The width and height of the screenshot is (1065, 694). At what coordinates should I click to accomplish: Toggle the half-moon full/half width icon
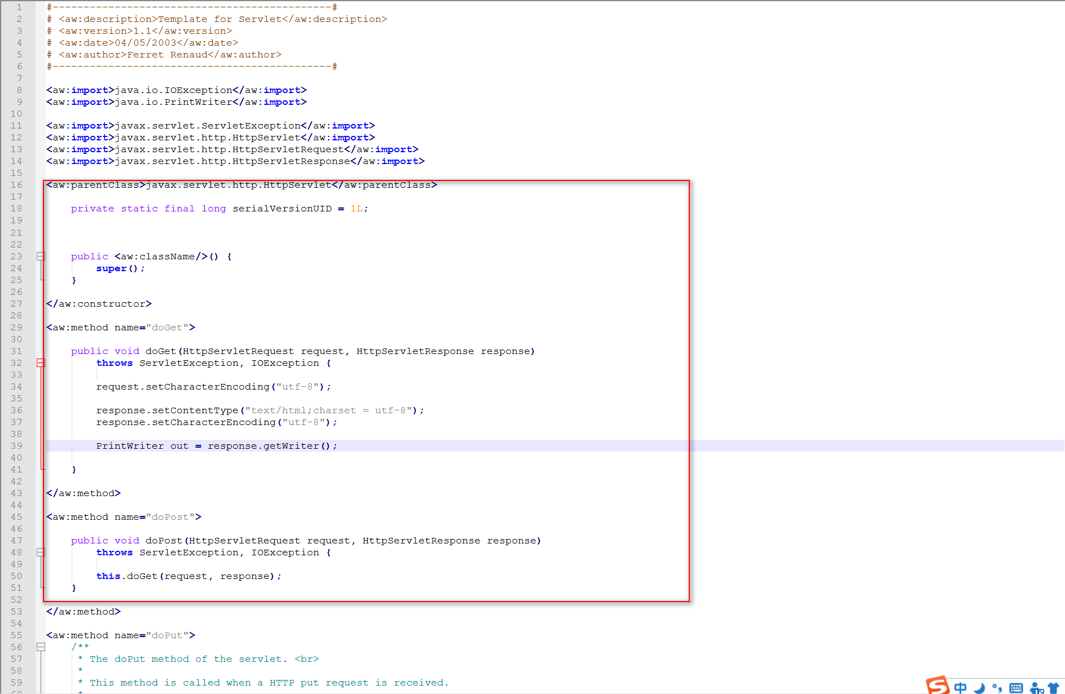pos(979,688)
